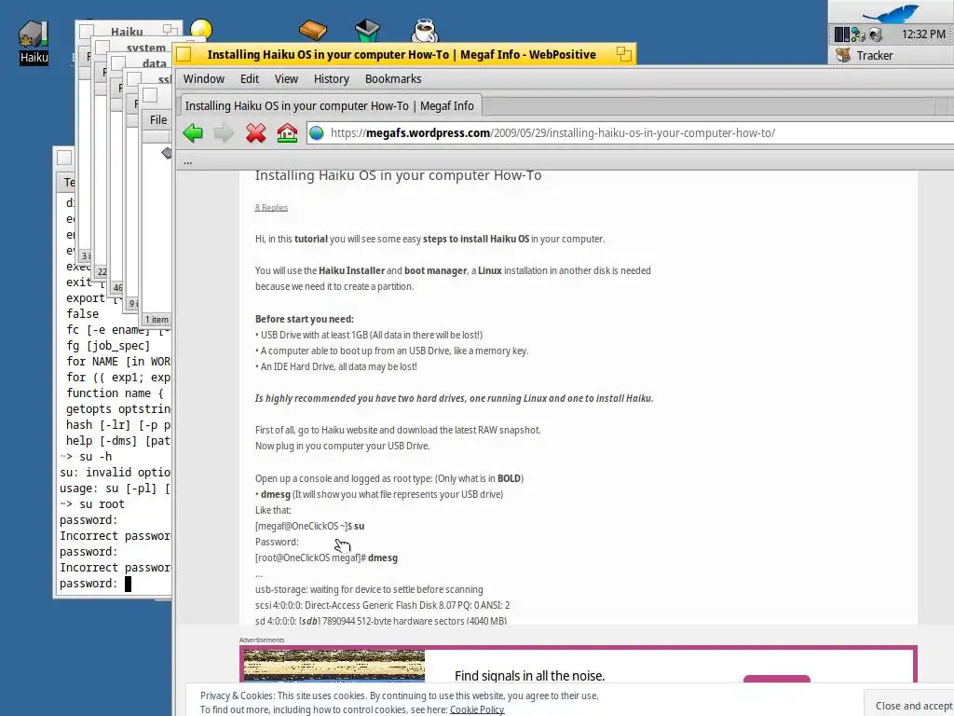Open the View menu in WebPositive

pos(286,78)
